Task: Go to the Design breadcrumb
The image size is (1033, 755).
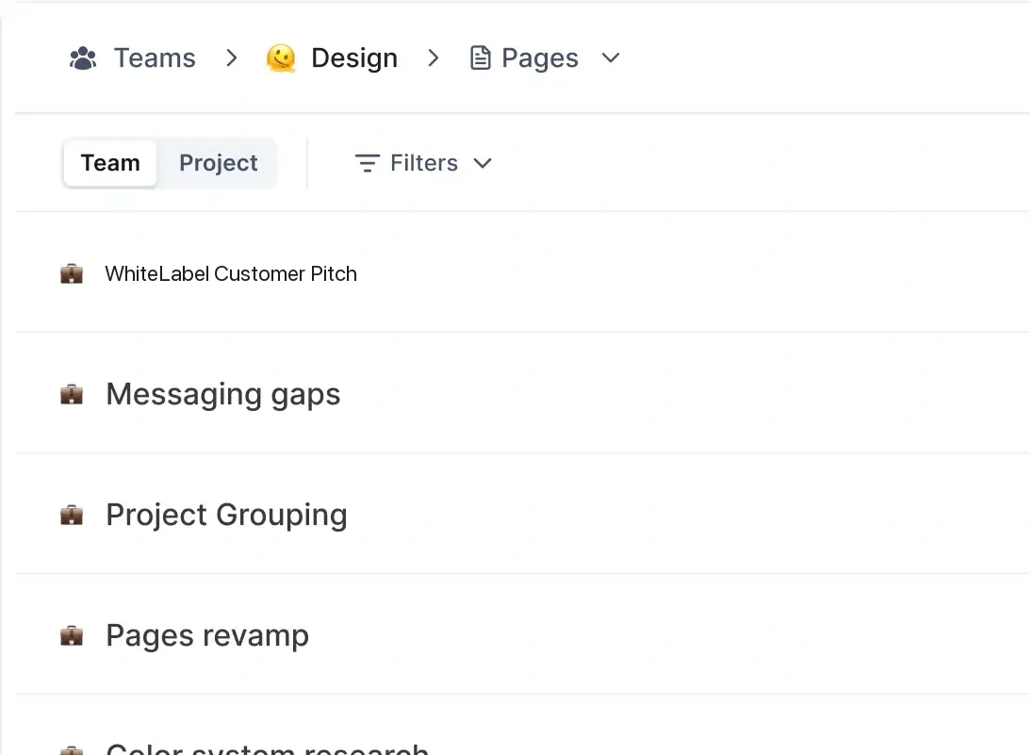Action: point(354,58)
